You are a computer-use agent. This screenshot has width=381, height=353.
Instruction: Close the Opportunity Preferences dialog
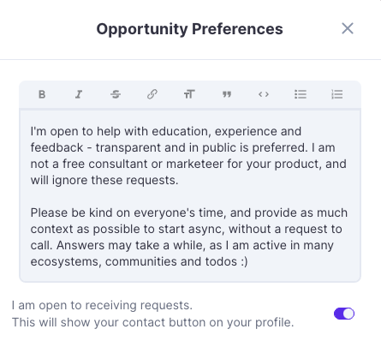[x=348, y=28]
